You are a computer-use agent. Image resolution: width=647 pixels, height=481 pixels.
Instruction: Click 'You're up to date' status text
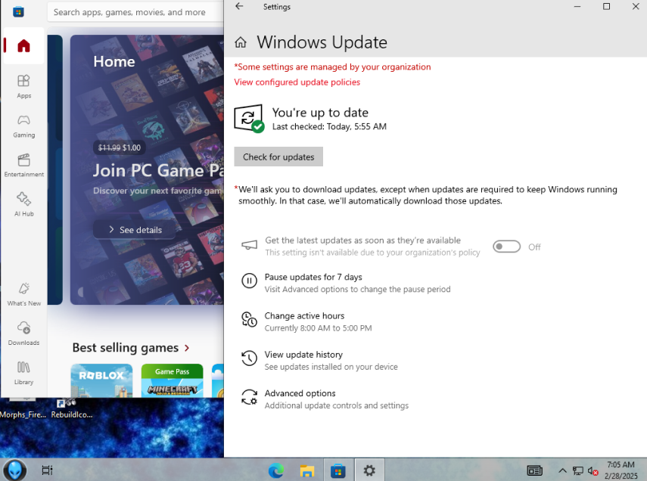coord(320,113)
